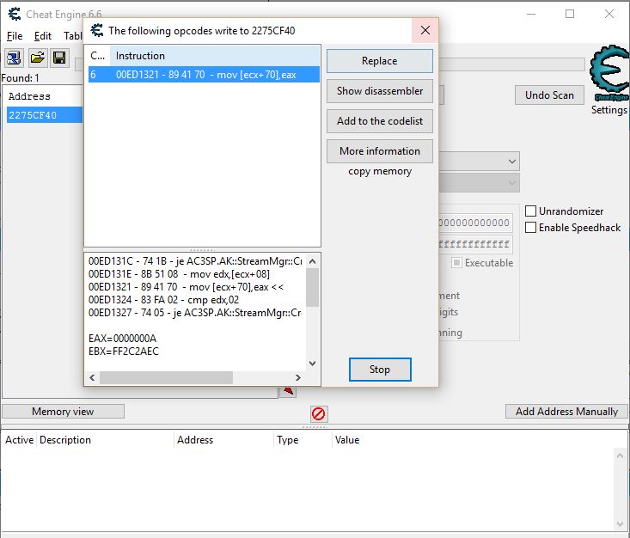Click the Replace button
Viewport: 630px width, 538px height.
tap(379, 61)
